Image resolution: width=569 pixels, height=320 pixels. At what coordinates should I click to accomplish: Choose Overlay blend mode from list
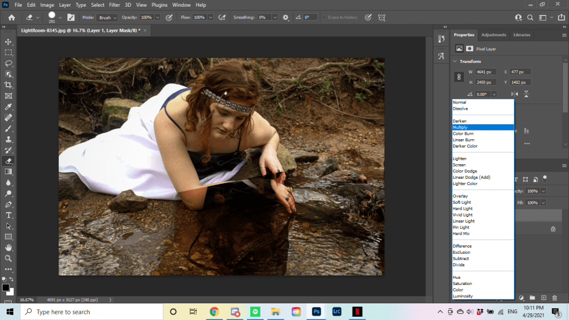click(x=460, y=196)
